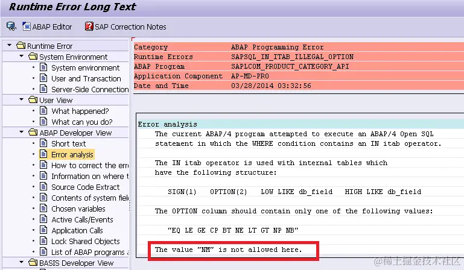Collapse the System Environment folder

click(21, 56)
